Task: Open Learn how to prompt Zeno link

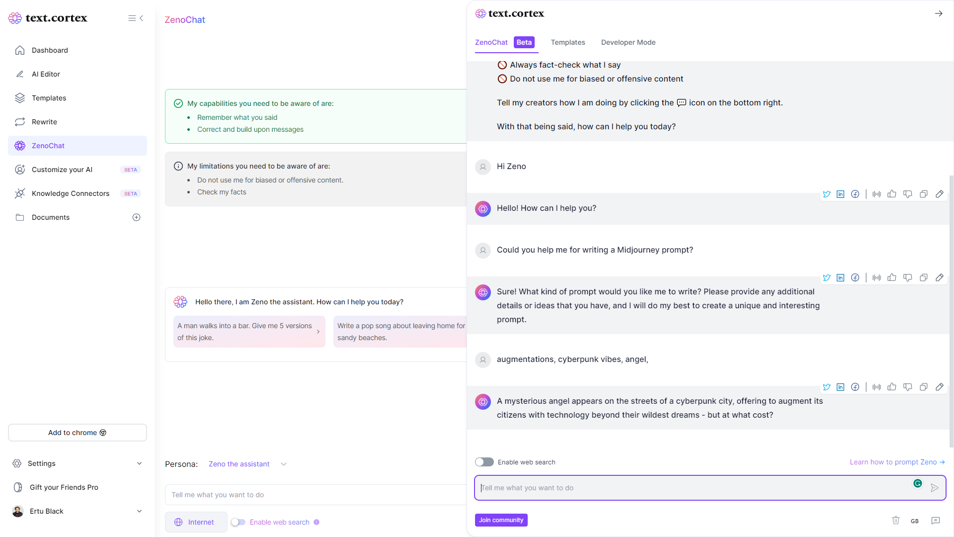Action: [x=897, y=462]
